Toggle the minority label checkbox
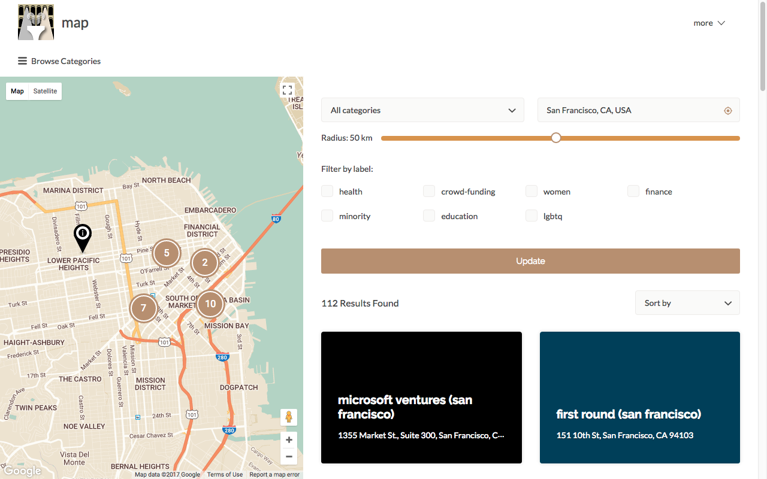The width and height of the screenshot is (767, 479). [327, 216]
